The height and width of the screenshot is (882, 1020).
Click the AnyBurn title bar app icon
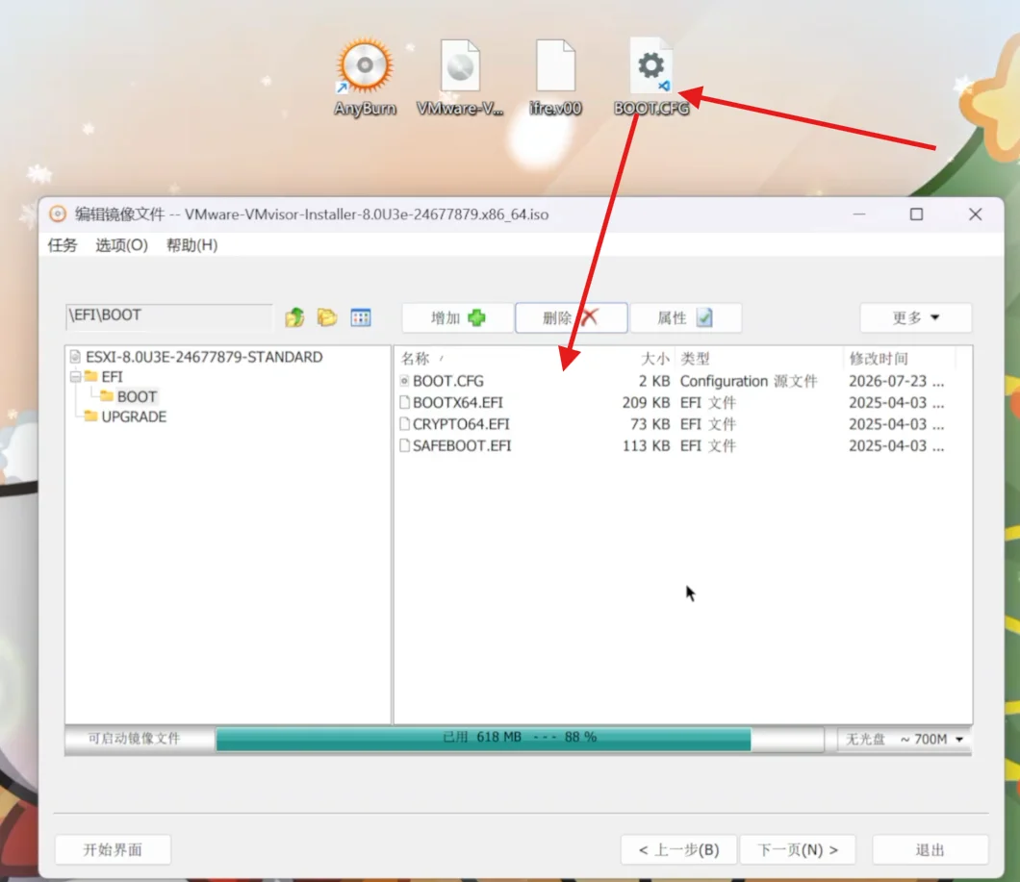(58, 214)
